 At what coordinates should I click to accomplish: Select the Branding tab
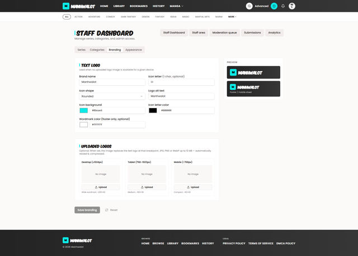pos(115,50)
